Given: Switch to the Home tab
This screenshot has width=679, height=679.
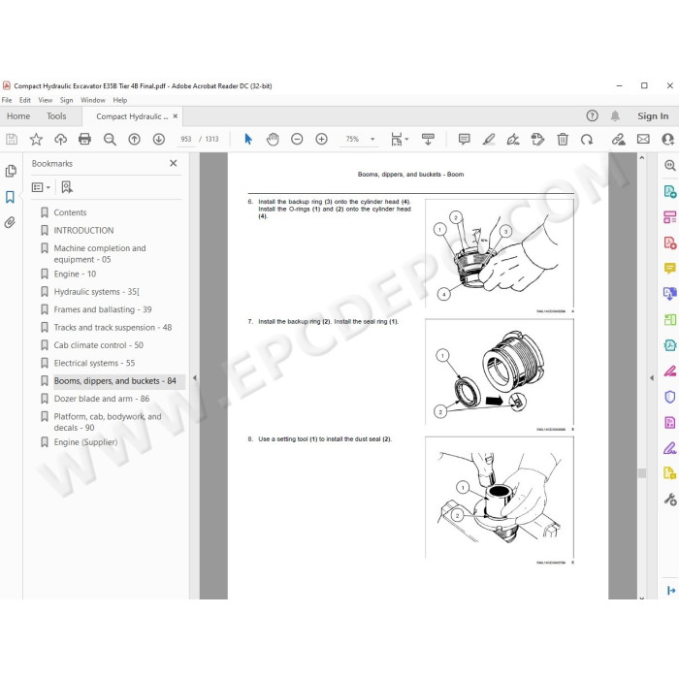Looking at the screenshot, I should coord(18,116).
